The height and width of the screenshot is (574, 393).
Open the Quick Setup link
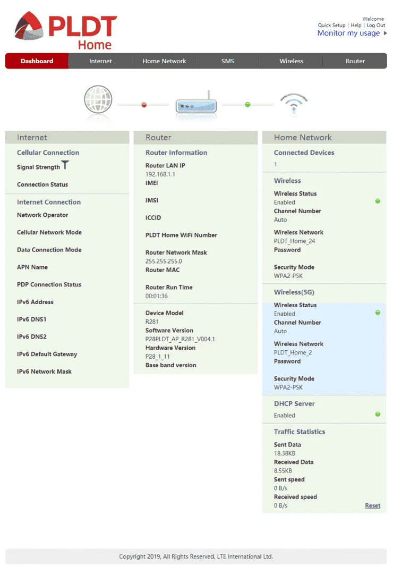tap(331, 26)
